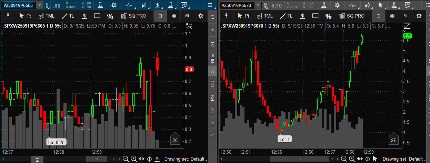
Task: Open the TS side tab
Action: (x=212, y=31)
